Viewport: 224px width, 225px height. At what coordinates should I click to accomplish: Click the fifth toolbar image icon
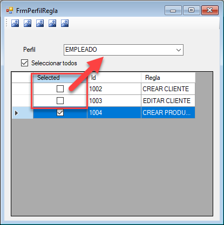tap(65, 23)
